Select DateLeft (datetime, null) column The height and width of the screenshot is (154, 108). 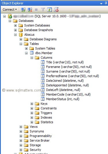63,90
